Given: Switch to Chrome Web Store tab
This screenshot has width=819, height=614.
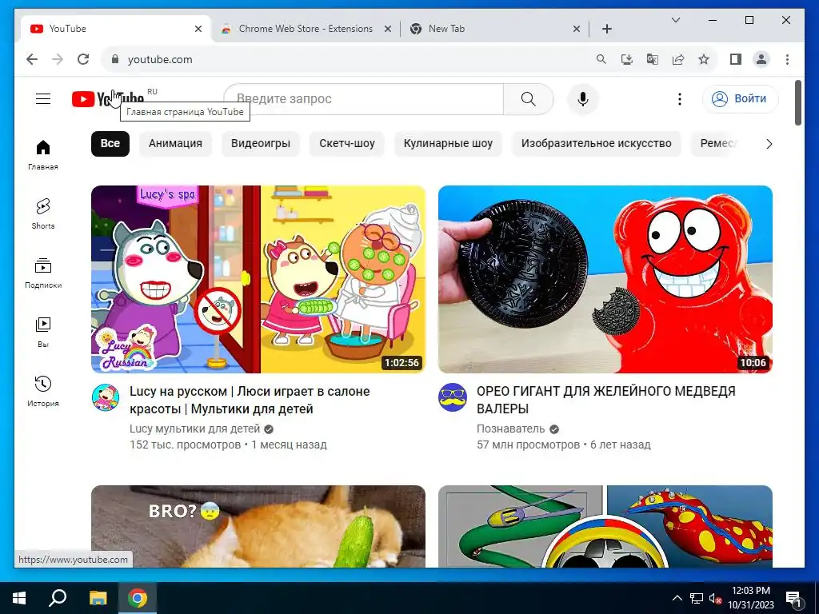Looking at the screenshot, I should point(306,29).
